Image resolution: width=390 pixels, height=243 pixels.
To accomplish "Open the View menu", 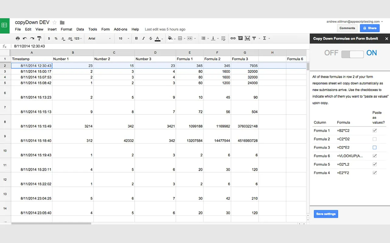I will [x=39, y=29].
